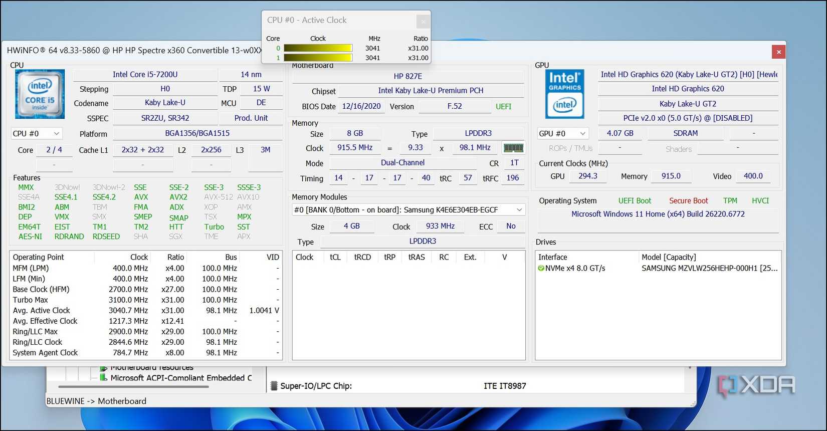Viewport: 827px width, 431px height.
Task: Click the Core 0 clock bar
Action: [318, 48]
